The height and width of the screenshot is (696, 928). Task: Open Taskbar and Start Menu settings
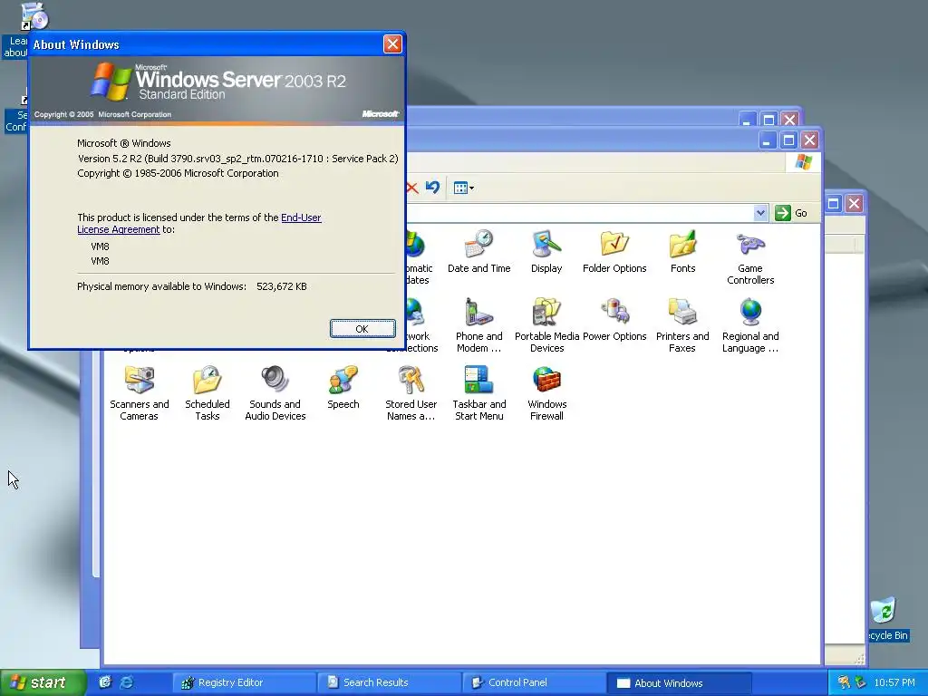pos(478,393)
